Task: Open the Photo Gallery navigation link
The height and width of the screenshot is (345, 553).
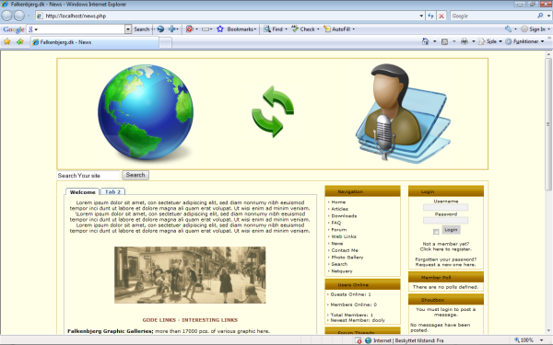Action: pos(347,258)
